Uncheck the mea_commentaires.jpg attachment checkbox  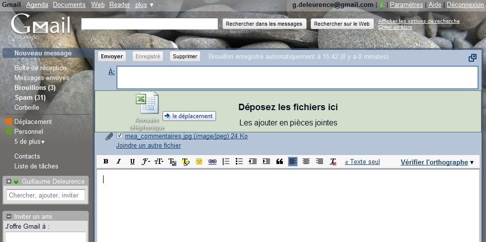pyautogui.click(x=119, y=136)
